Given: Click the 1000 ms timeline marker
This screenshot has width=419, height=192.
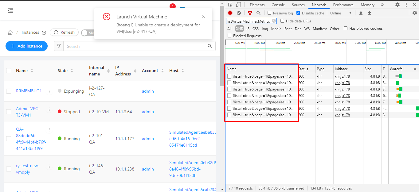Looking at the screenshot, I should (x=259, y=43).
